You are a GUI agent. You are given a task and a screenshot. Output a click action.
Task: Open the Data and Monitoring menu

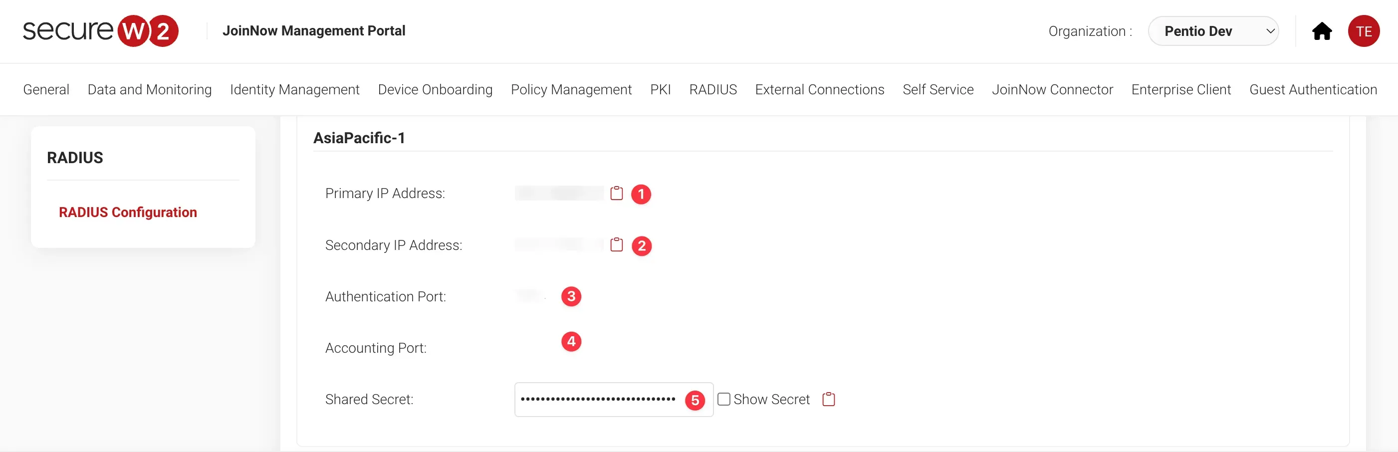coord(149,89)
